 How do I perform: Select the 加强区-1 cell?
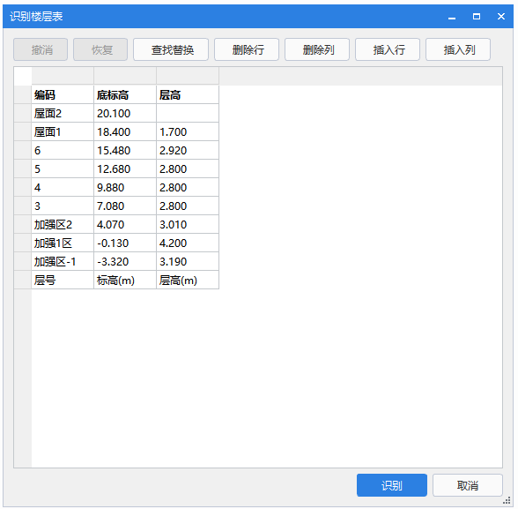coord(63,261)
